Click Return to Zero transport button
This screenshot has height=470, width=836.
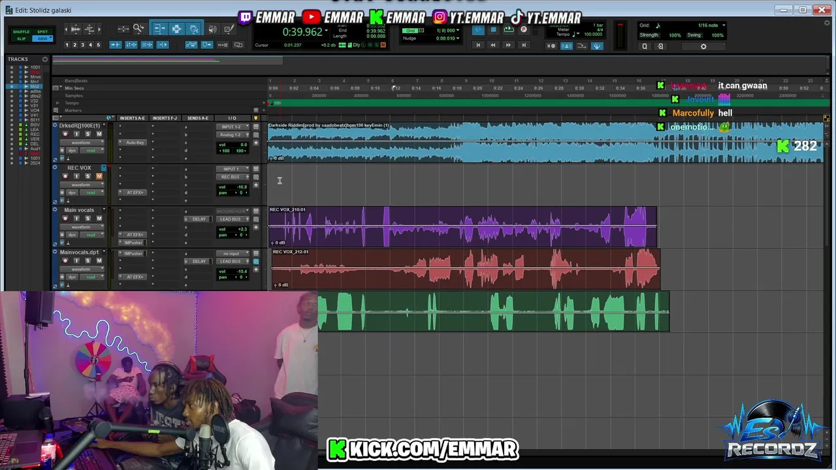[x=478, y=45]
